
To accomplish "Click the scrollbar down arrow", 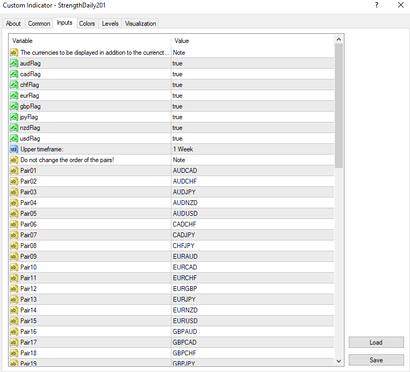I will 339,361.
